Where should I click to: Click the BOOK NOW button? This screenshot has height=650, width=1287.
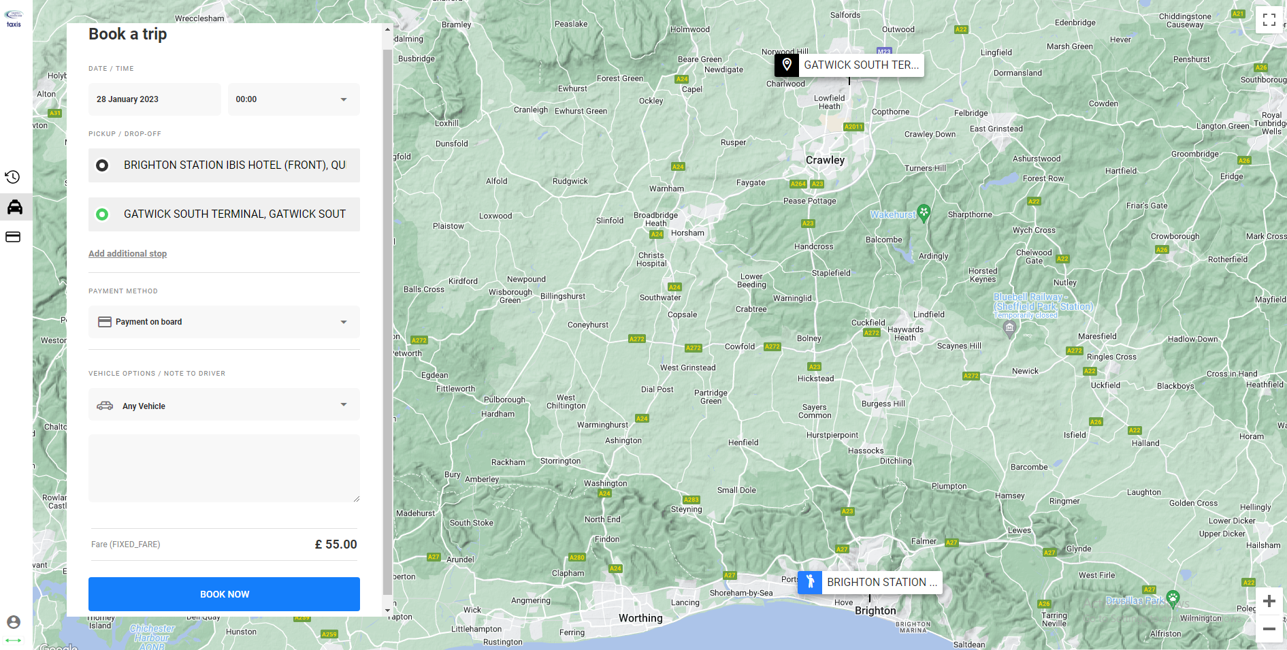[224, 594]
